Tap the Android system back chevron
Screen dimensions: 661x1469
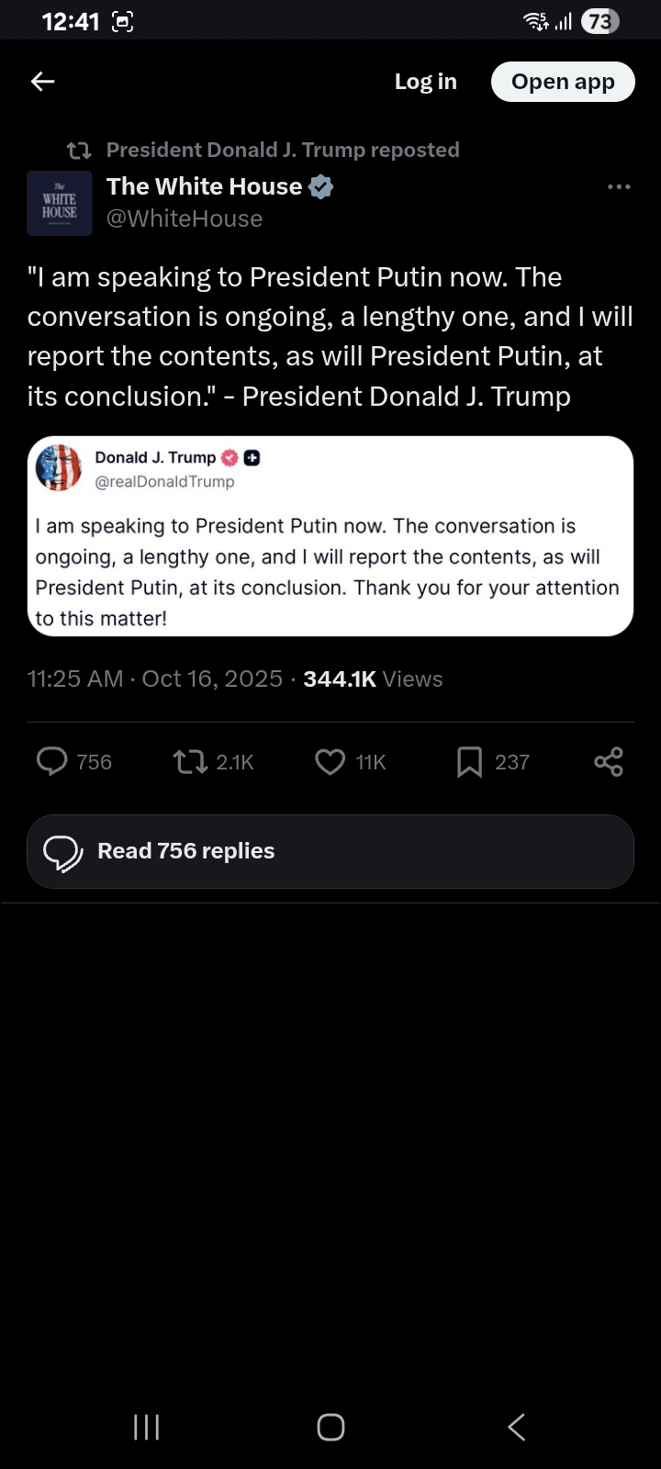coord(516,1427)
